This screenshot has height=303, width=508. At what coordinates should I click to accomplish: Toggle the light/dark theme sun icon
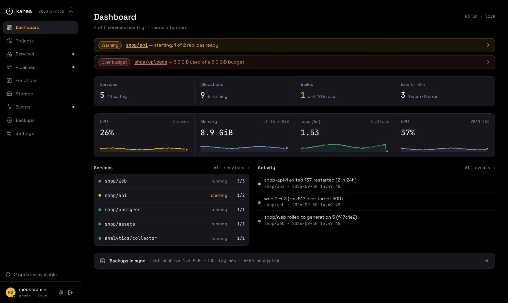(71, 11)
